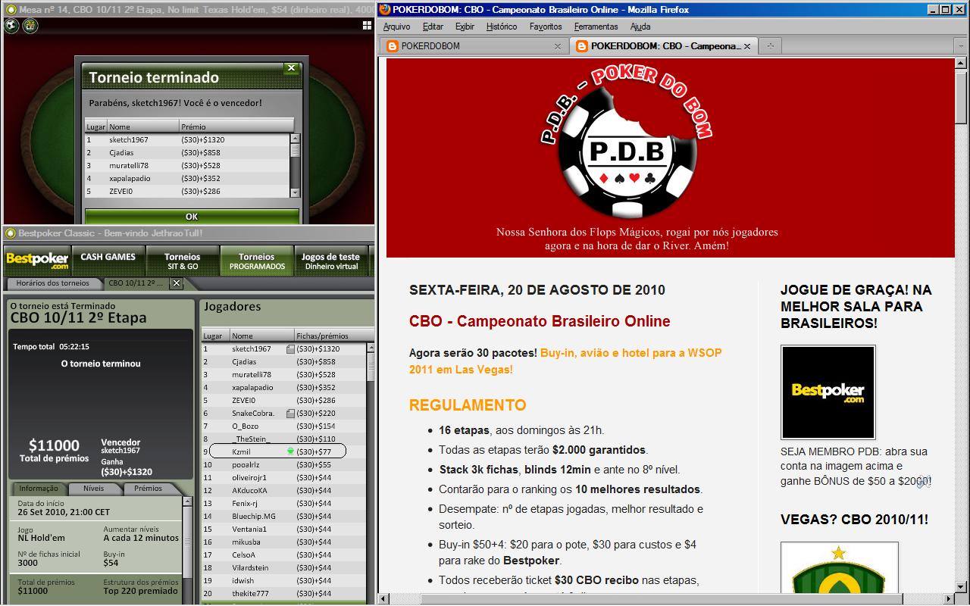This screenshot has height=606, width=970.
Task: Click Blogger favicon on first POKERDOBOM tab
Action: point(393,46)
